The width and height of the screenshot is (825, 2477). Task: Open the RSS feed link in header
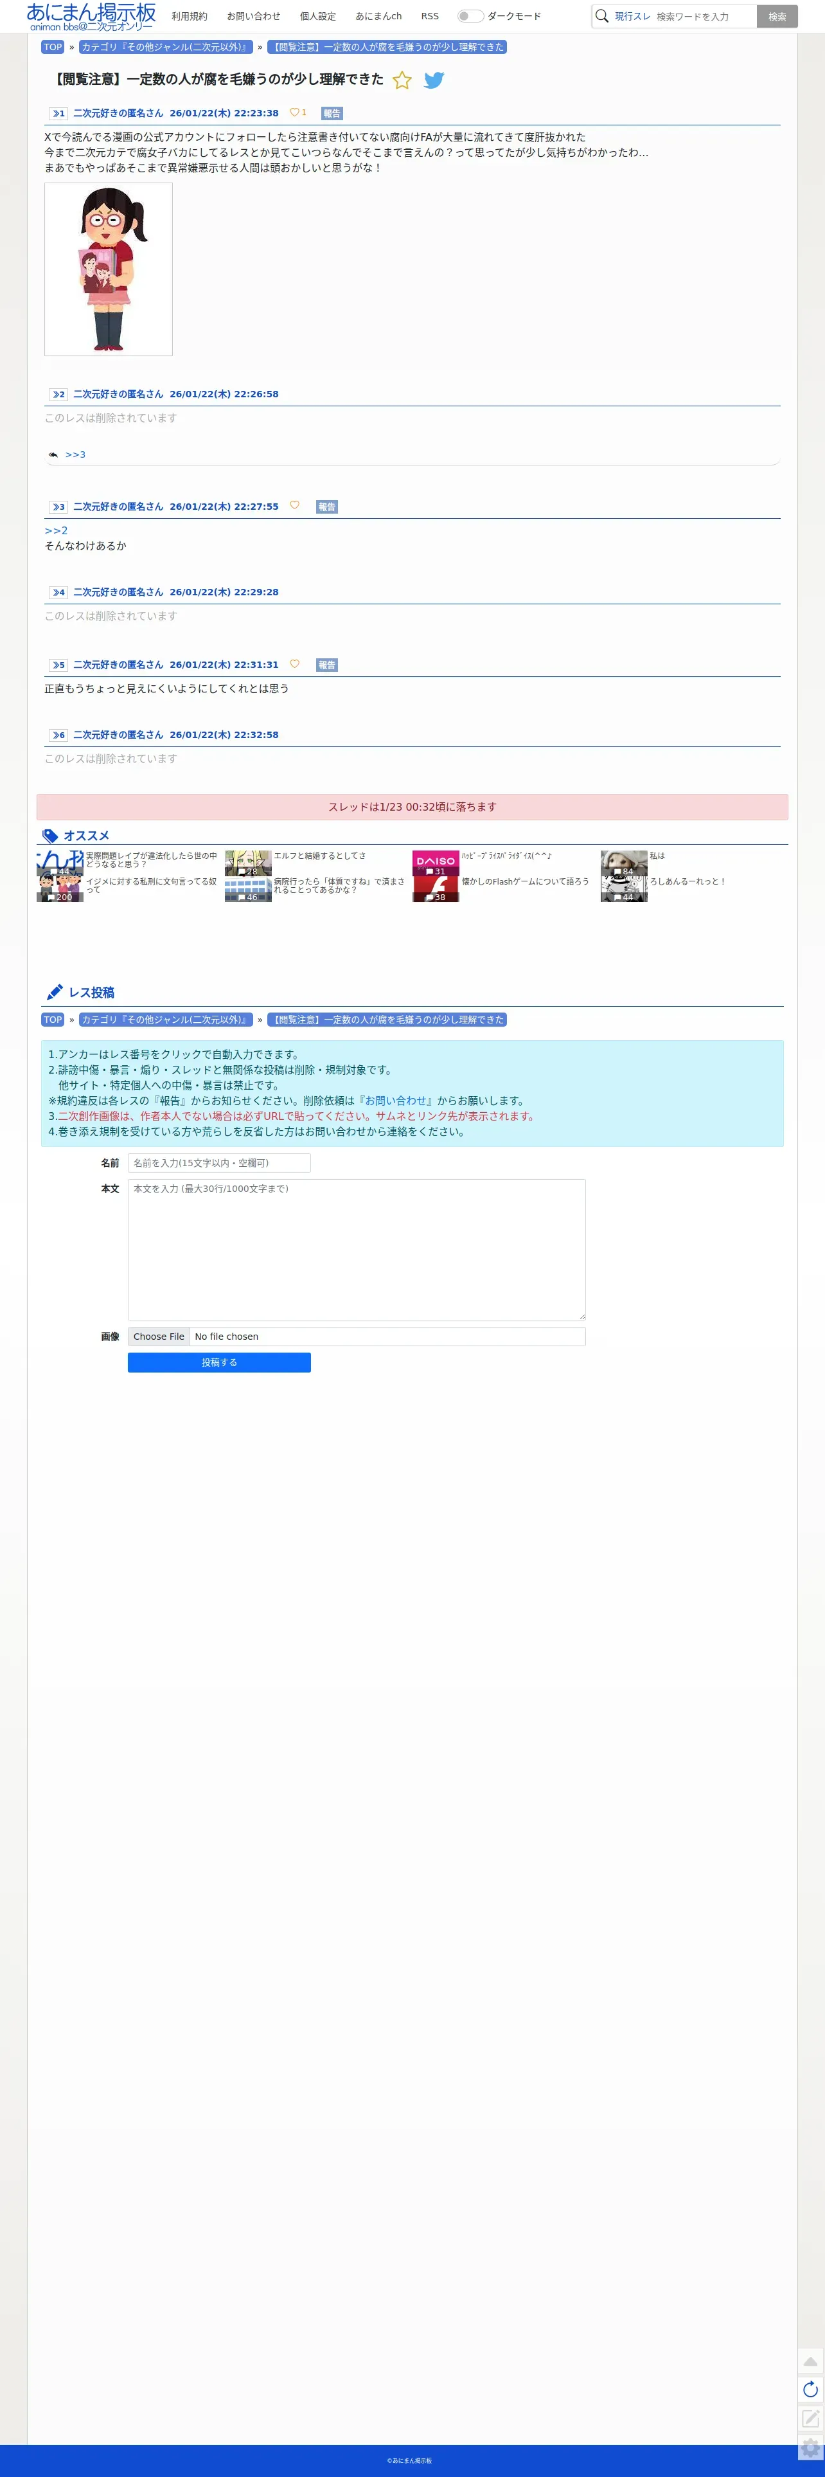click(430, 16)
